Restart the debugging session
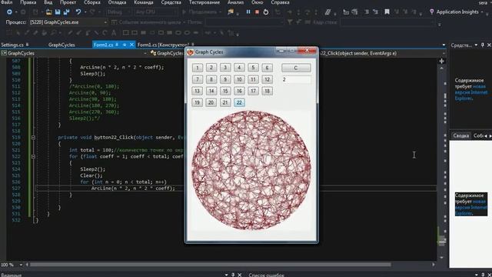The width and height of the screenshot is (492, 277). [x=266, y=12]
